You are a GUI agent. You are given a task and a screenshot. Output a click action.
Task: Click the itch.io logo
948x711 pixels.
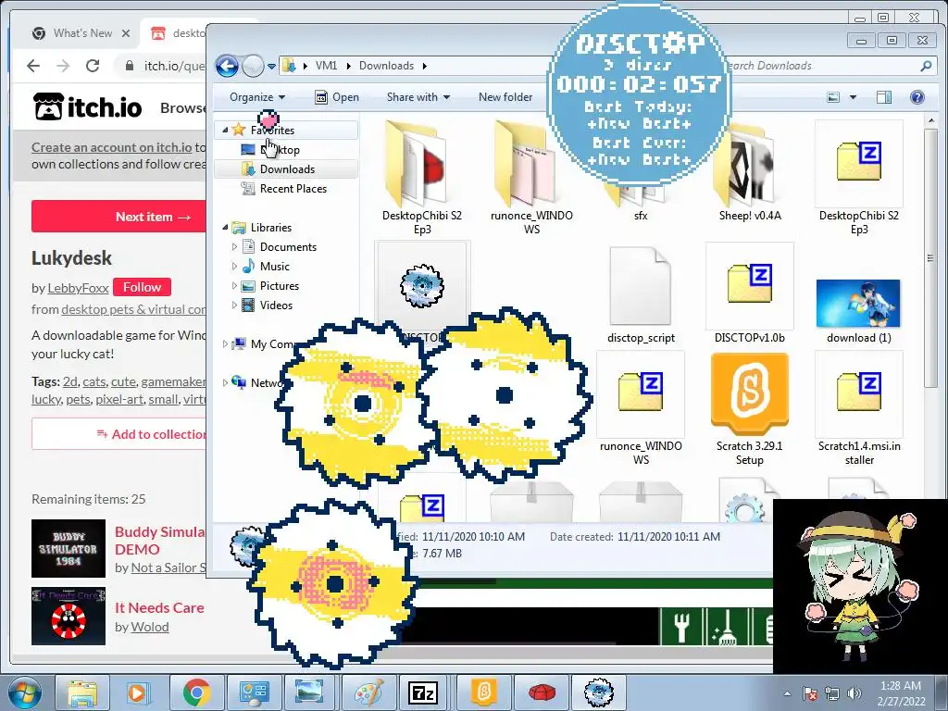pyautogui.click(x=88, y=107)
